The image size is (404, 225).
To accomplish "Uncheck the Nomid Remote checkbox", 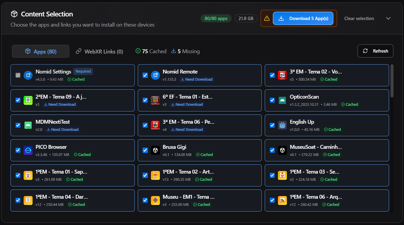I will 145,75.
